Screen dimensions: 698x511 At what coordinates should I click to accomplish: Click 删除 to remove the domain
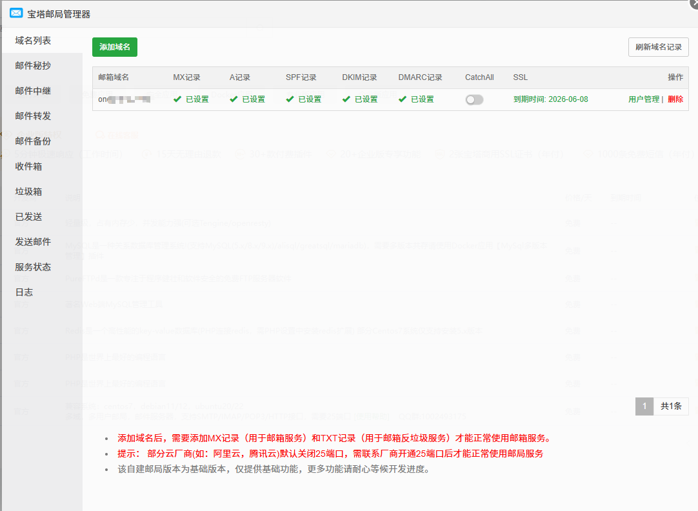675,99
